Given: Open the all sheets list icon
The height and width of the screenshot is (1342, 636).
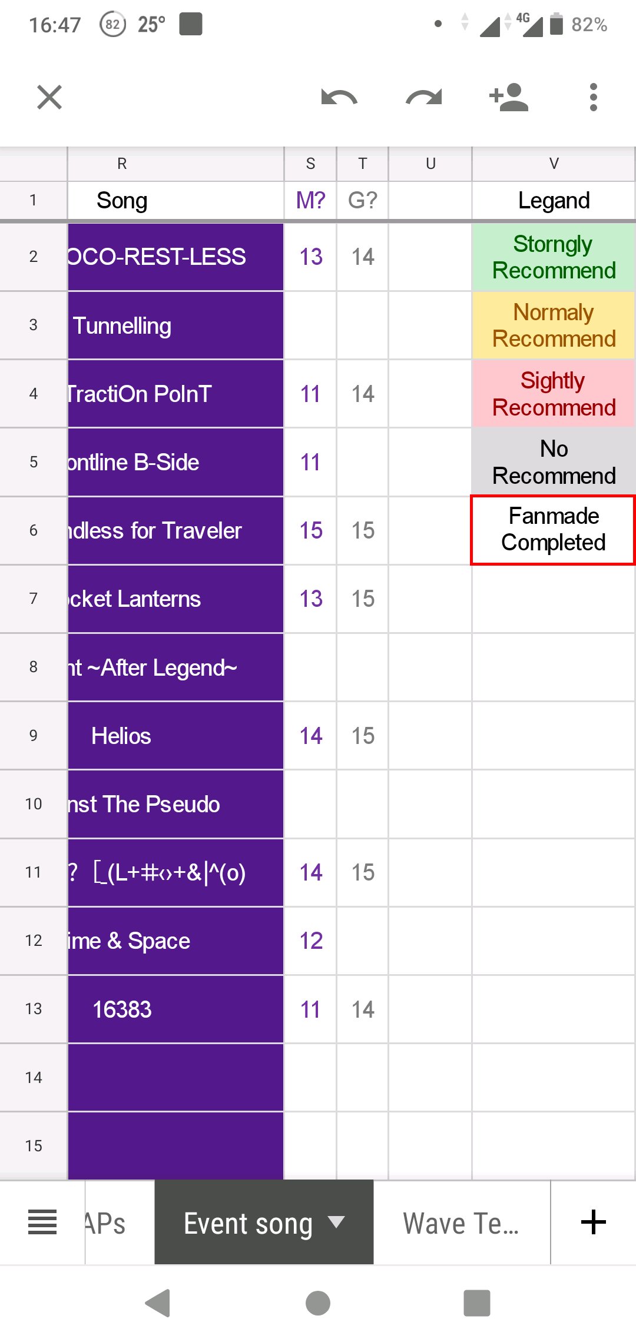Looking at the screenshot, I should tap(42, 1222).
